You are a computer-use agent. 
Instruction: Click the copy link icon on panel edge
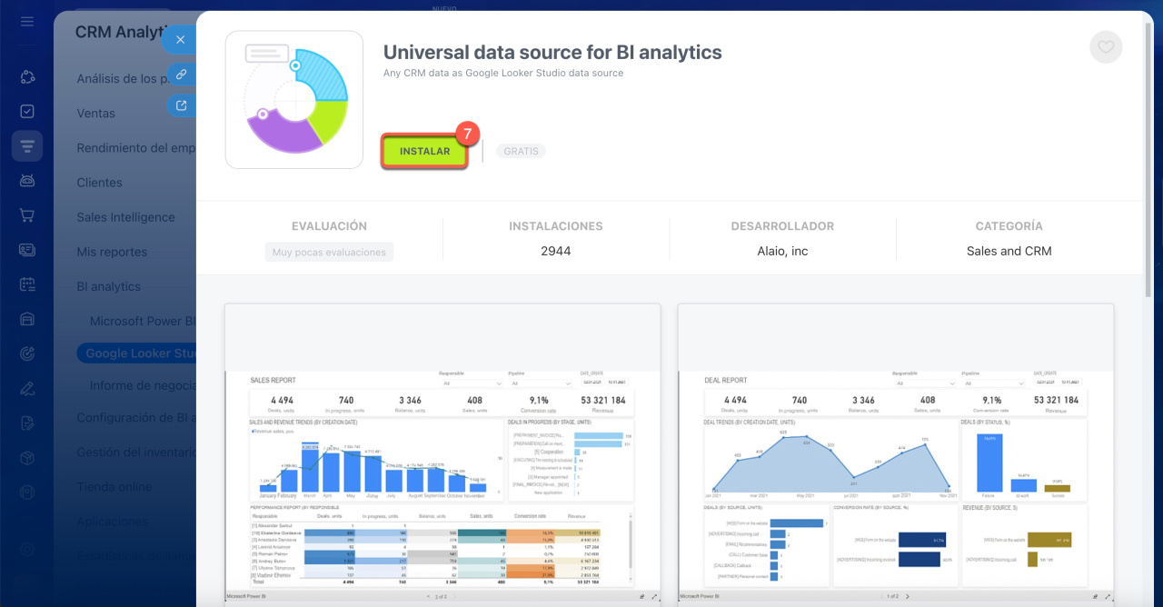[x=181, y=75]
